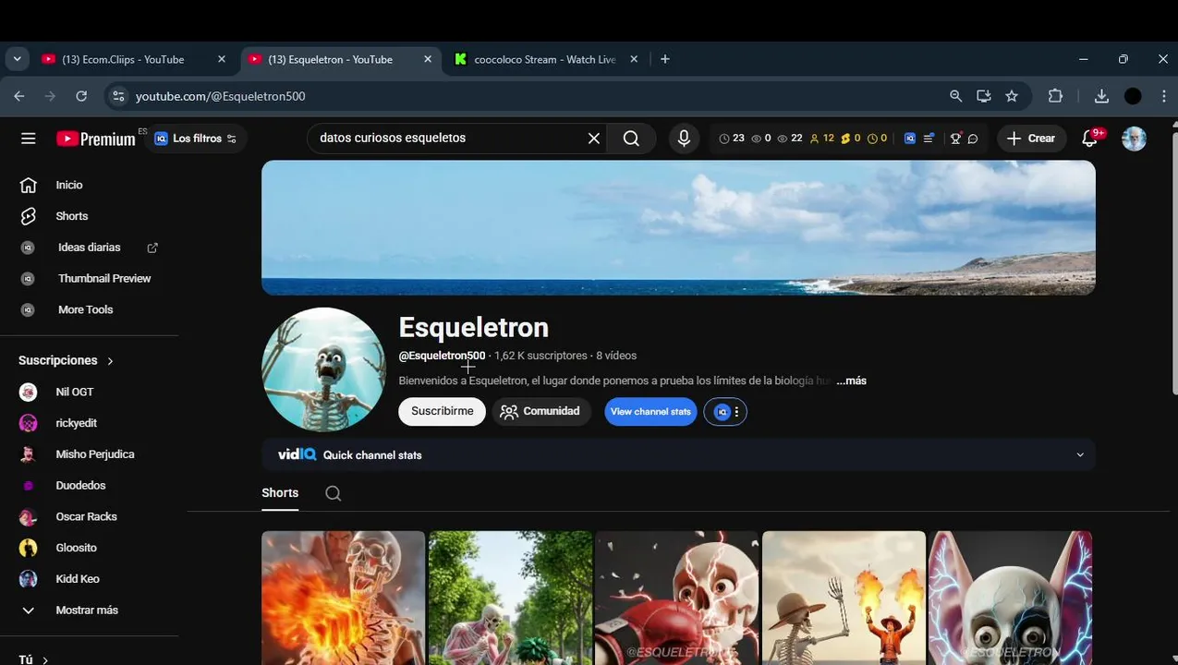Click the address bar URL youtube.com/@Esqueletron500
The height and width of the screenshot is (665, 1178).
pyautogui.click(x=220, y=96)
